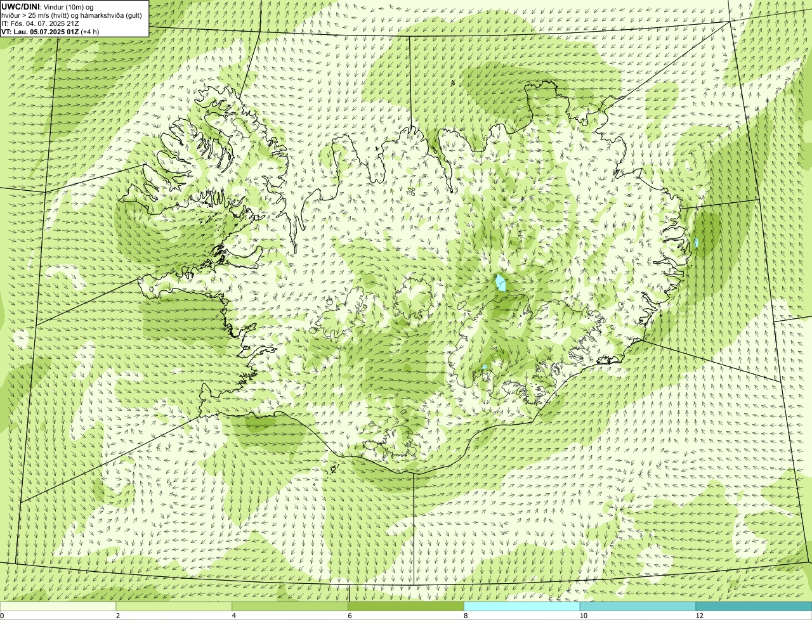Click the 10–12 m/s turquoise legend swatch
Image resolution: width=812 pixels, height=620 pixels.
coord(638,606)
